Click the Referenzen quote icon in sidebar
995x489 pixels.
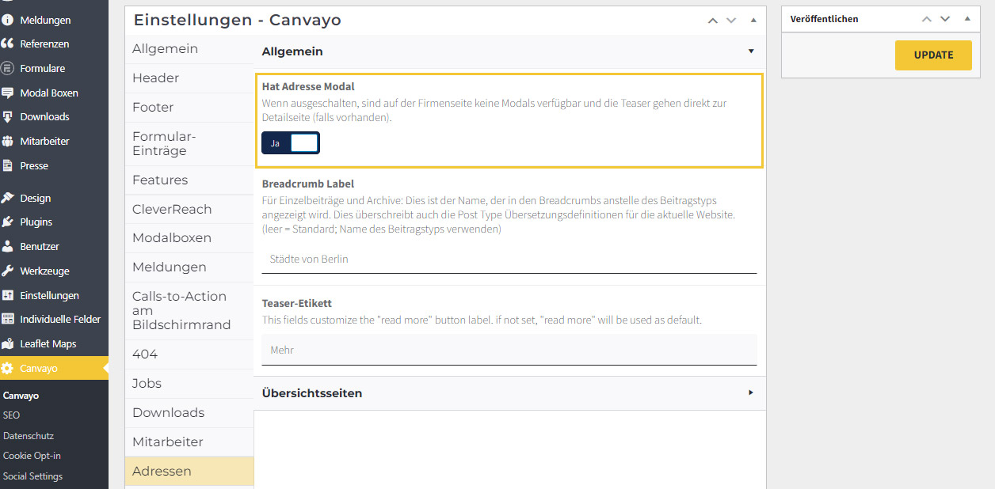(x=8, y=44)
